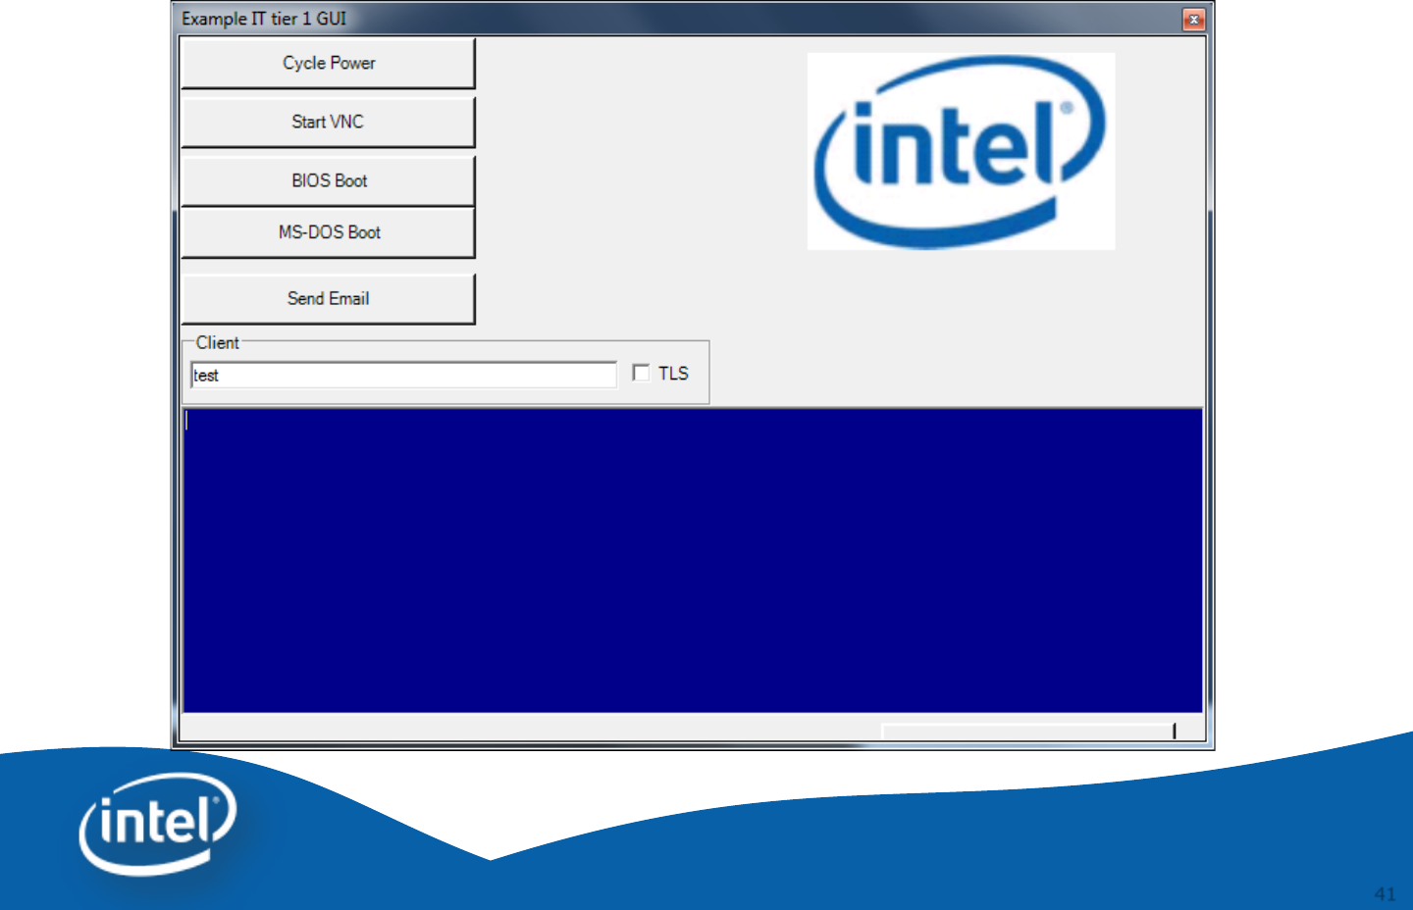Click the Cycle Power button

(329, 63)
